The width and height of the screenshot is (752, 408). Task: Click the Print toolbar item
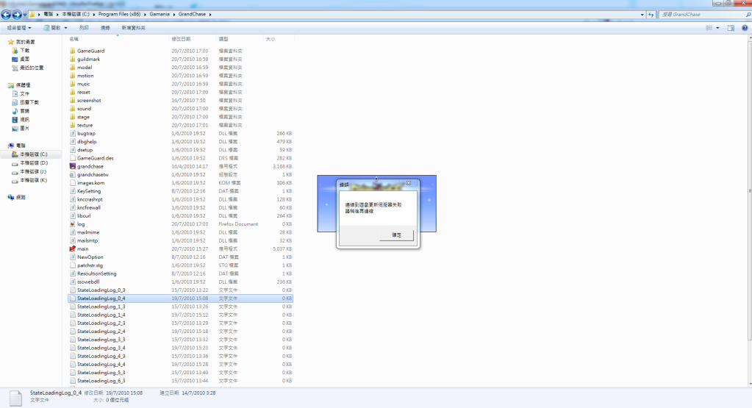(84, 28)
